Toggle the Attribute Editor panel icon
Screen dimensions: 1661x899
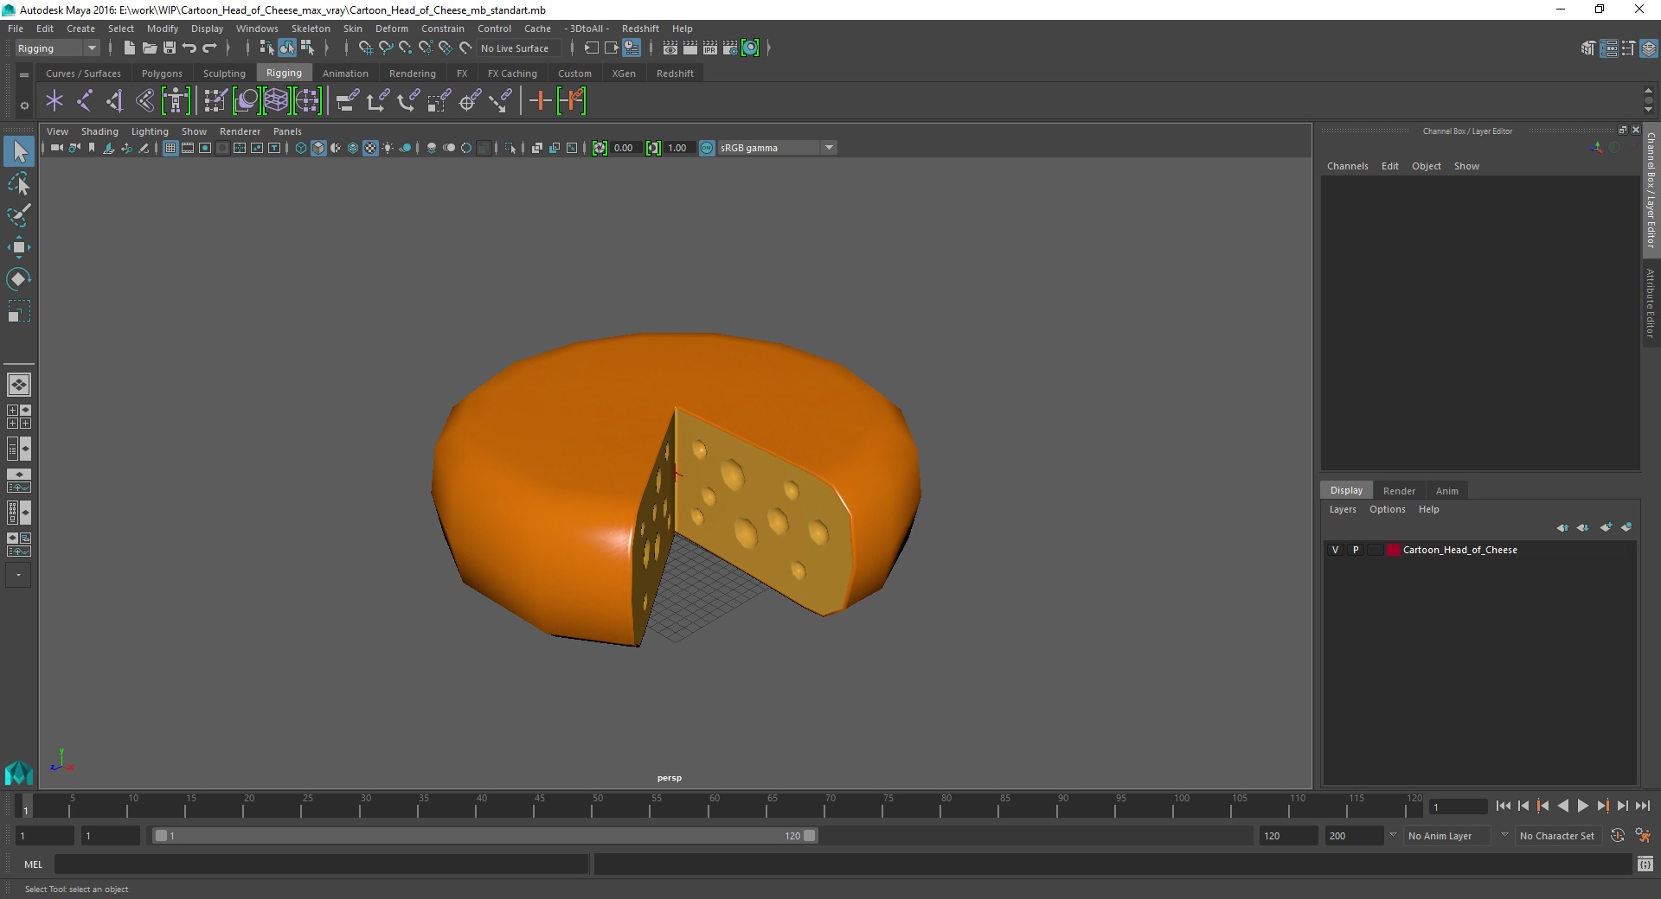[1608, 48]
